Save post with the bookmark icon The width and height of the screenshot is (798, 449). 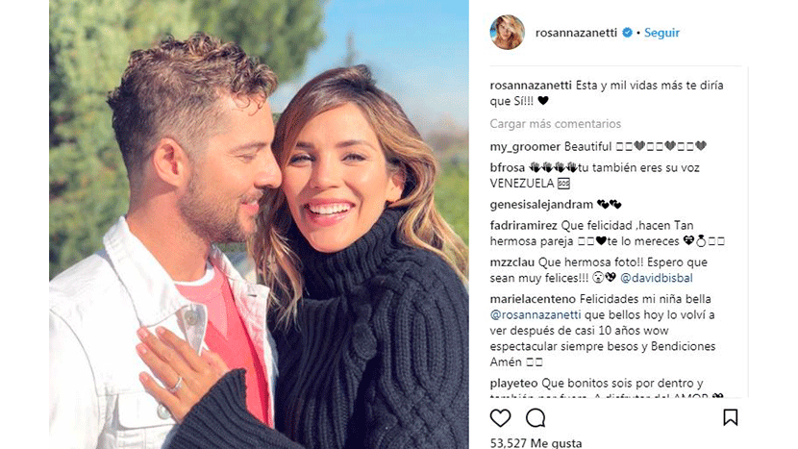tap(731, 417)
